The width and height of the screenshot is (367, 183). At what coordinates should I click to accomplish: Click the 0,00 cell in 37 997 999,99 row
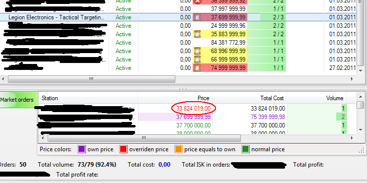pyautogui.click(x=186, y=9)
